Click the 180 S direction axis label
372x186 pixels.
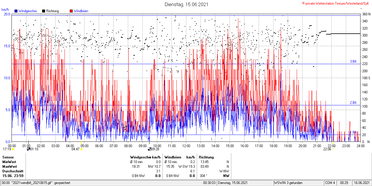point(366,78)
